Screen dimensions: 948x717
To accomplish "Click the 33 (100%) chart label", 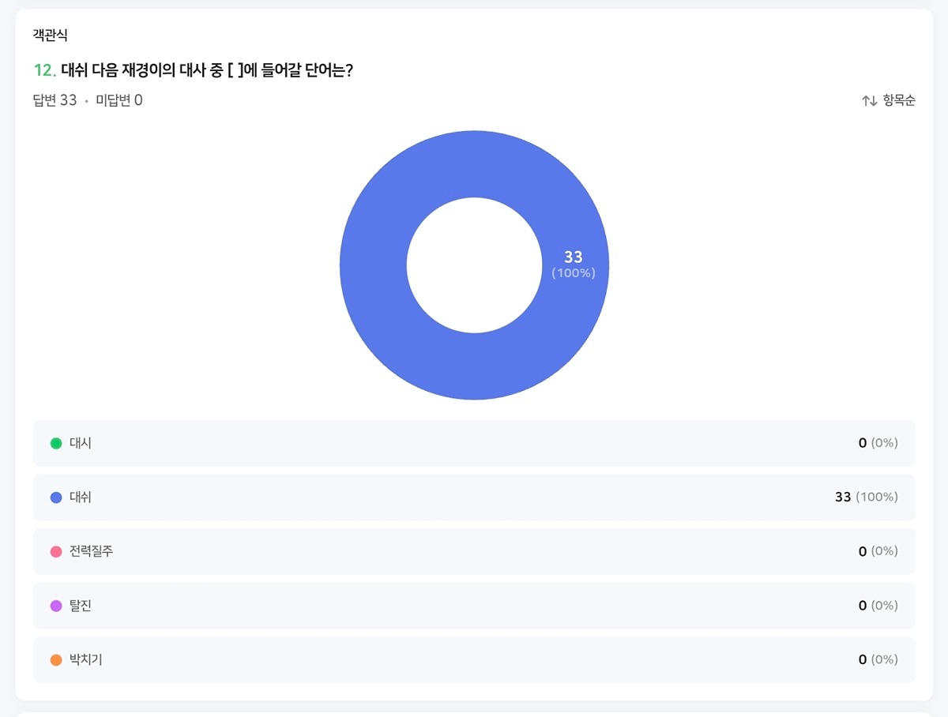I will tap(574, 265).
